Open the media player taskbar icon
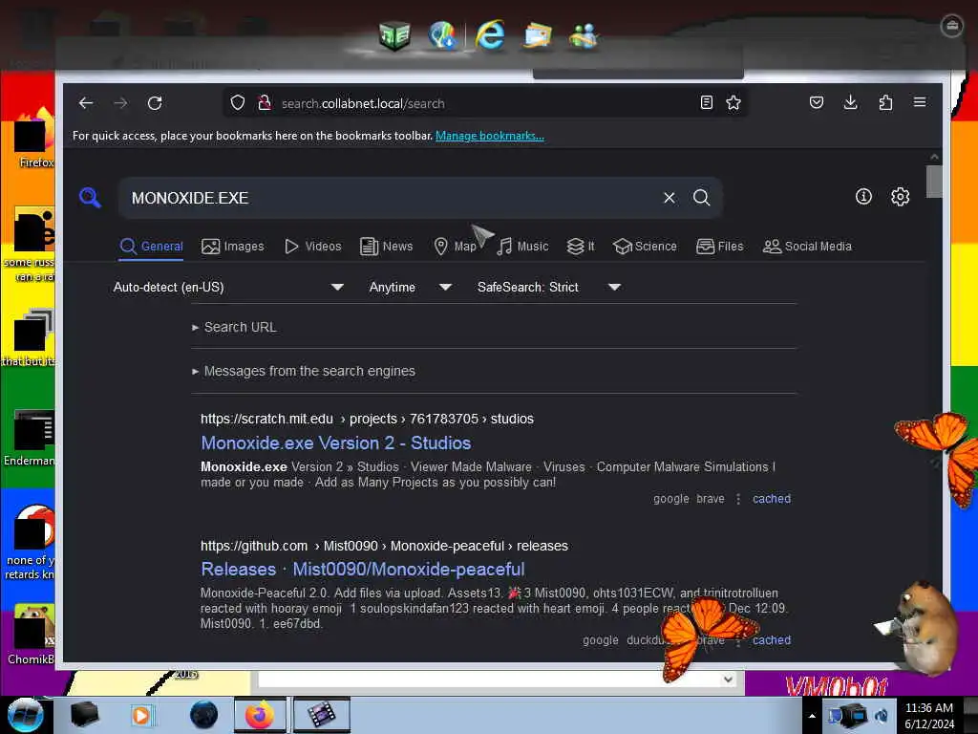This screenshot has height=734, width=978. click(141, 715)
